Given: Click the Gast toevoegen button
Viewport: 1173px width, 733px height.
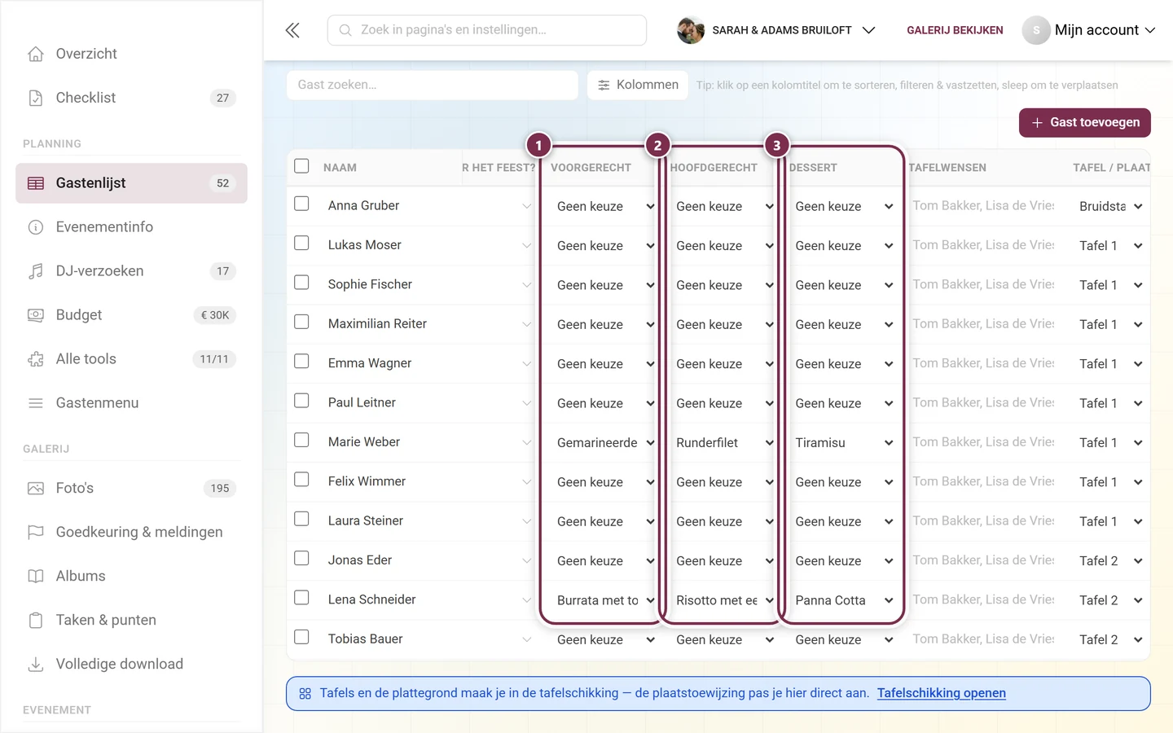Looking at the screenshot, I should (x=1085, y=123).
